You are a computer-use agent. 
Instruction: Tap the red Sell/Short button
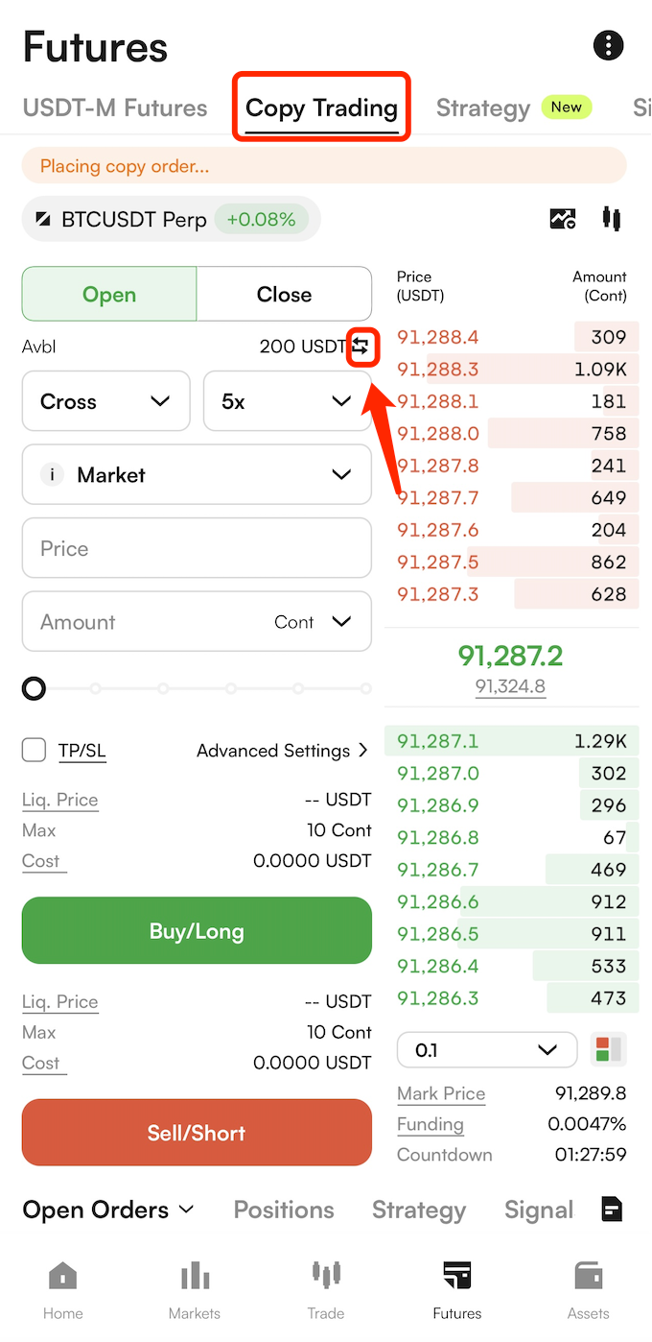coord(197,1133)
